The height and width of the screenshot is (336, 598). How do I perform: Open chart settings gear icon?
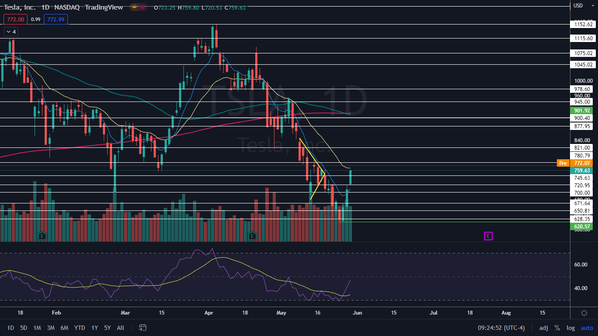tap(584, 313)
